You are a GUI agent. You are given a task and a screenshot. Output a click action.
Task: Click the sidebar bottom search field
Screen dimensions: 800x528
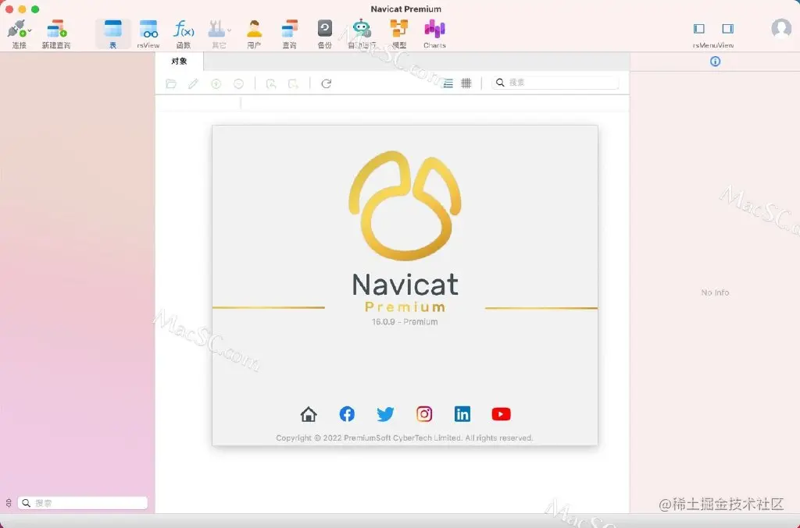pyautogui.click(x=83, y=503)
